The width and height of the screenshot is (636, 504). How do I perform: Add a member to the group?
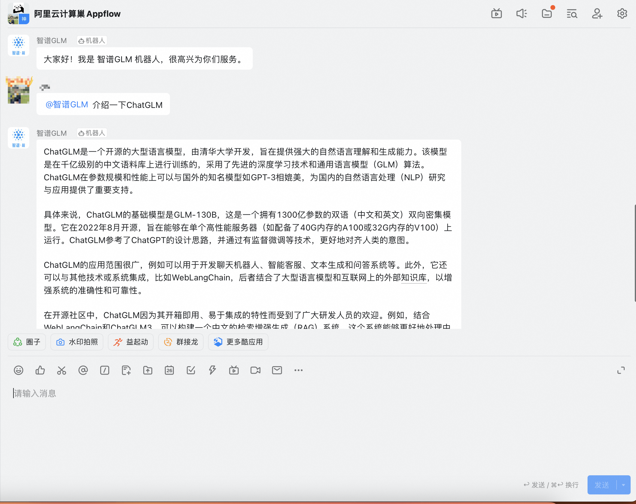click(x=597, y=14)
